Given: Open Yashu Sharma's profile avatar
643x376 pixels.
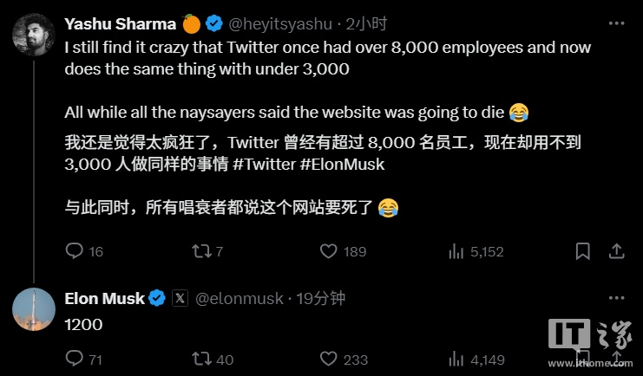Looking at the screenshot, I should [34, 36].
